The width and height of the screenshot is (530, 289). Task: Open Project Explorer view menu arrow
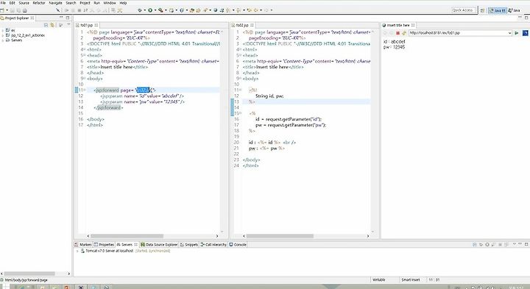click(68, 25)
